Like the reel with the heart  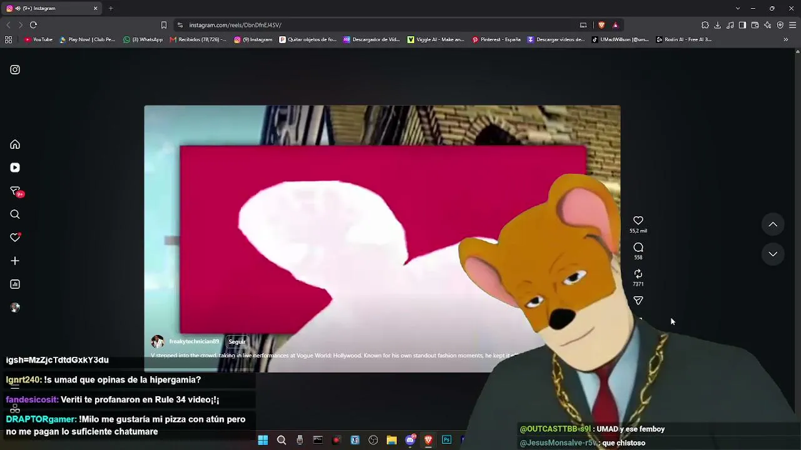tap(638, 221)
